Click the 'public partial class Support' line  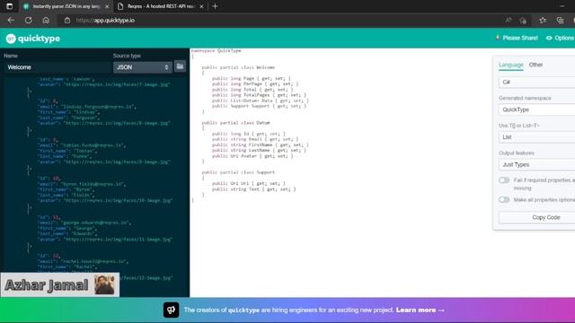(238, 172)
